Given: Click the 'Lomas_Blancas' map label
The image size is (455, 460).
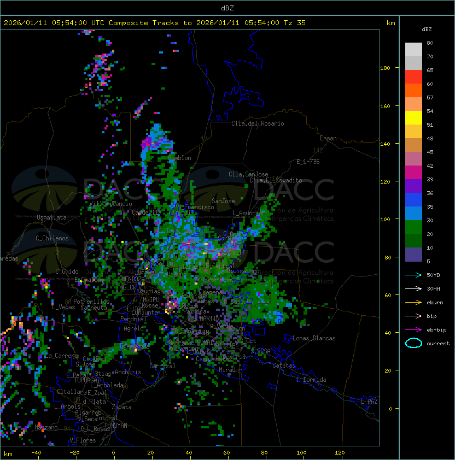Looking at the screenshot, I should [314, 338].
